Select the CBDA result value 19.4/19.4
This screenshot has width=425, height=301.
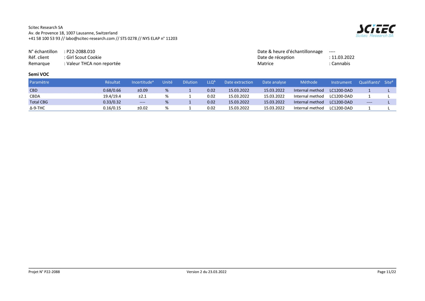click(112, 96)
